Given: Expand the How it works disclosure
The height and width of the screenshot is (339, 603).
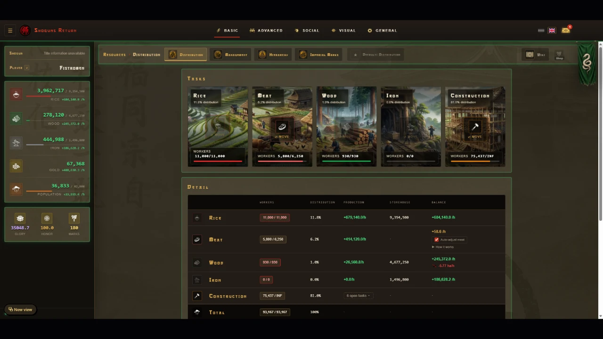Looking at the screenshot, I should (x=443, y=247).
